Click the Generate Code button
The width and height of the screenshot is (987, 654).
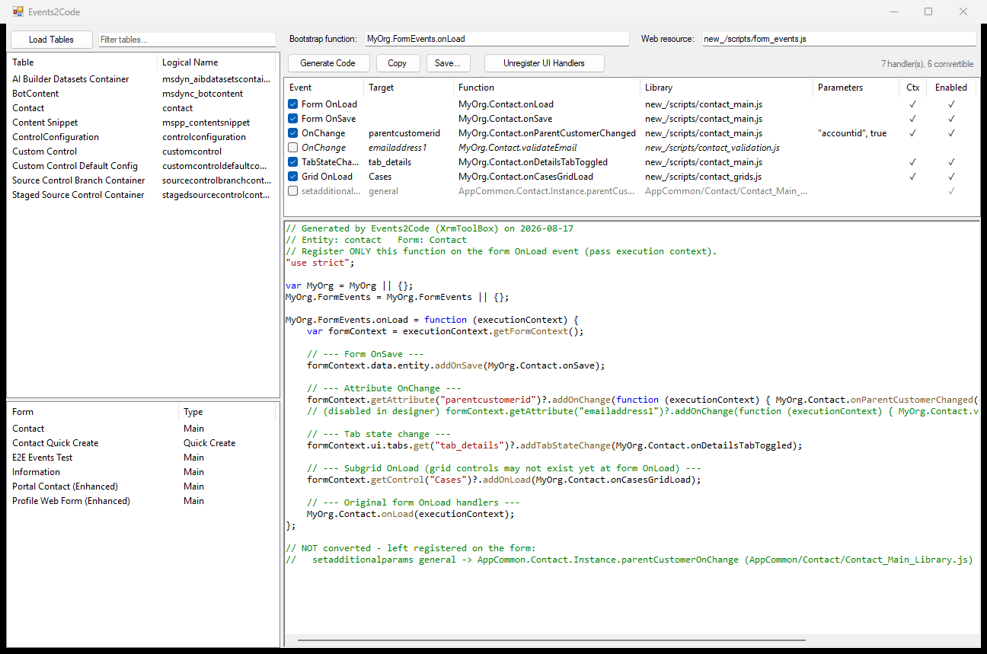327,63
